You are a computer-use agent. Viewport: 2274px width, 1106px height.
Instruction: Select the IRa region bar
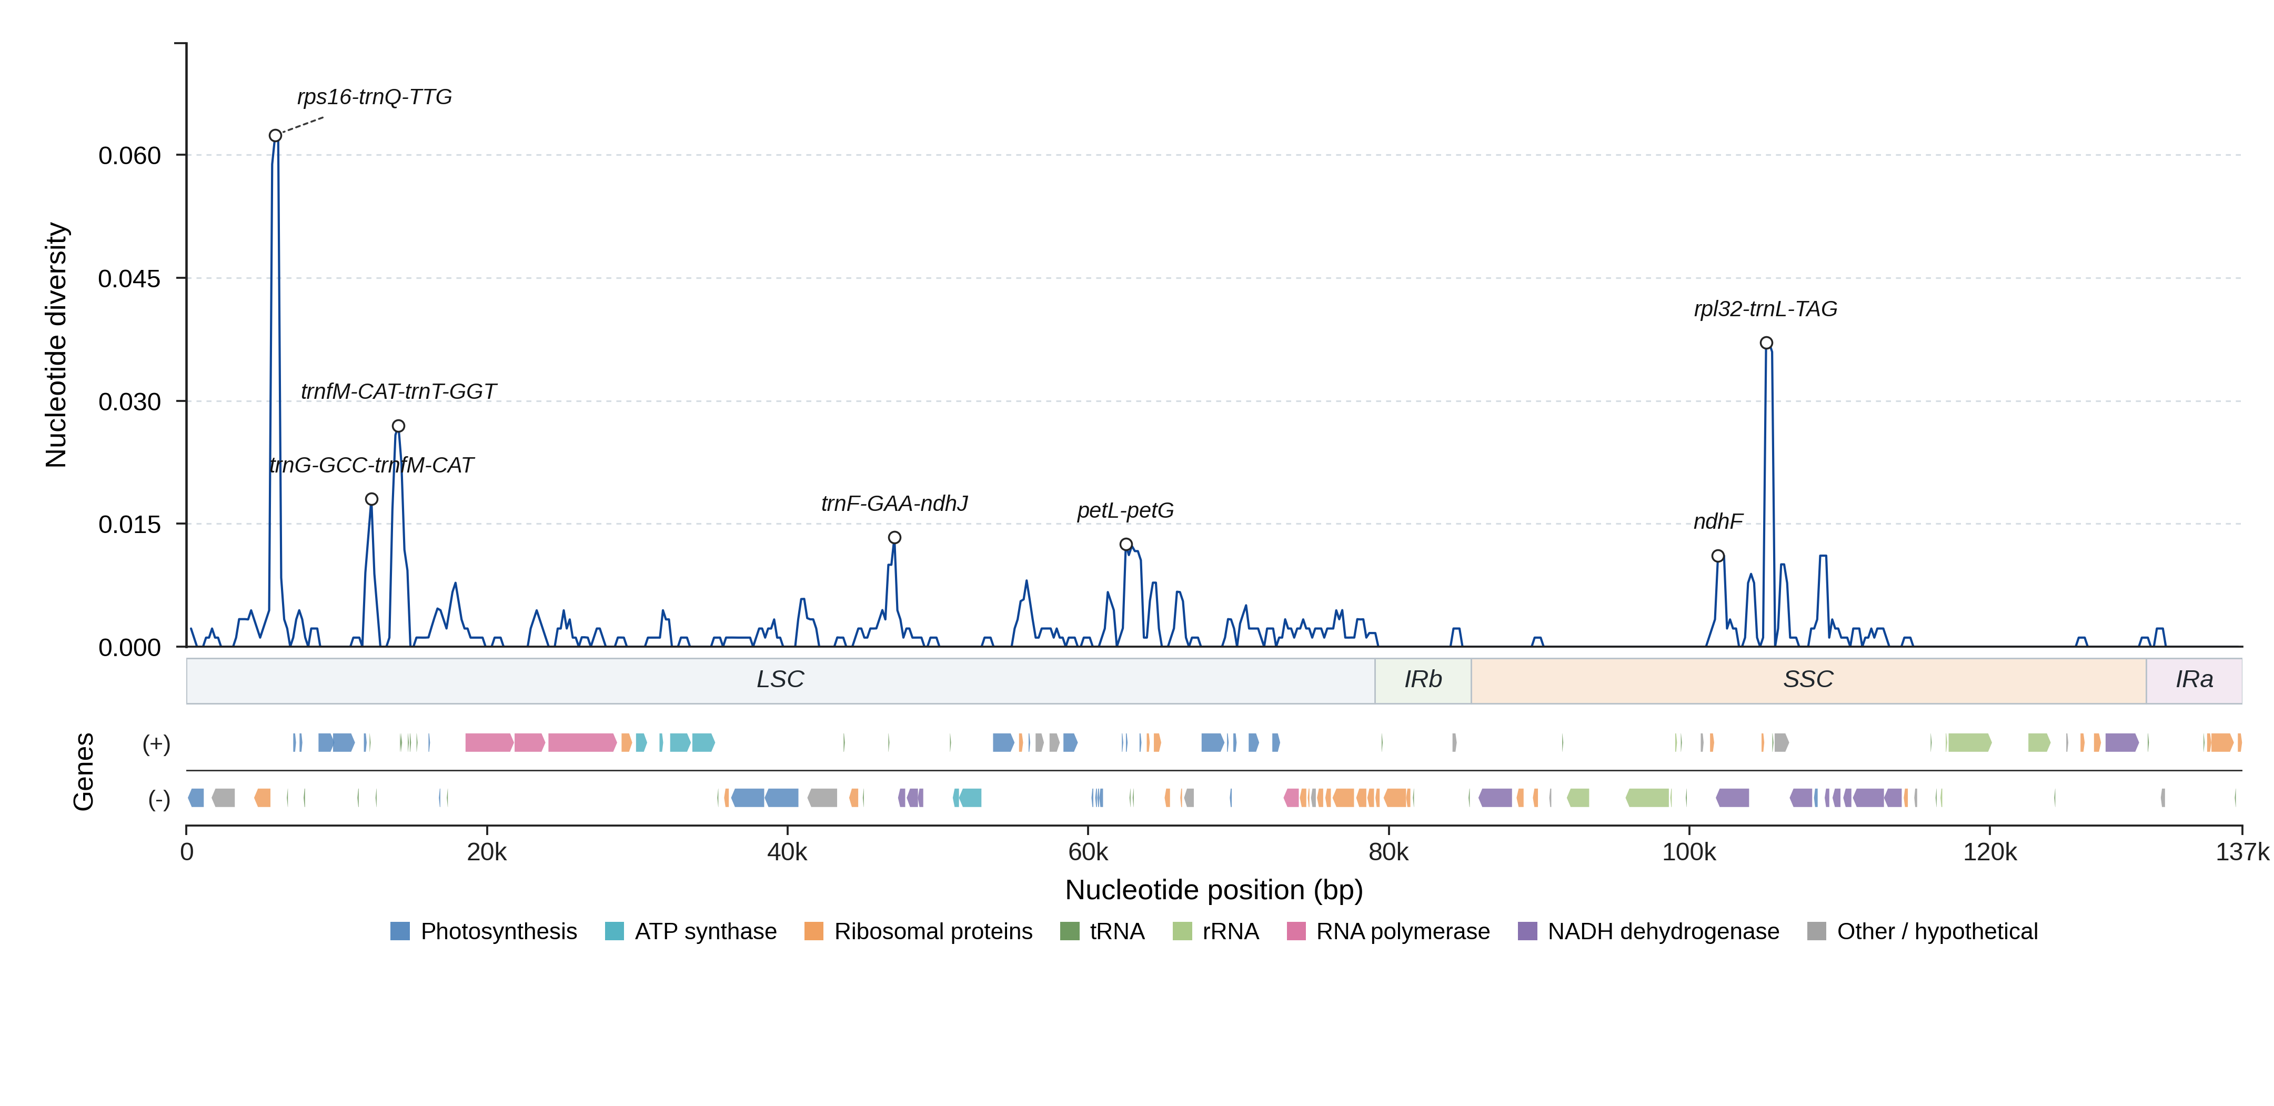[2195, 680]
